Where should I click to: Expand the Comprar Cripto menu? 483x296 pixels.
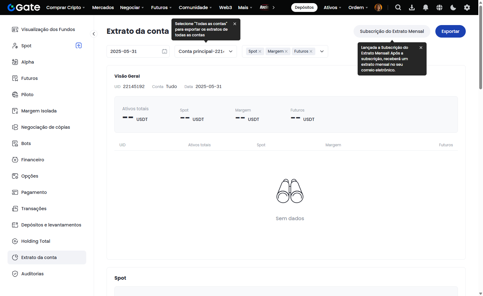pos(66,8)
